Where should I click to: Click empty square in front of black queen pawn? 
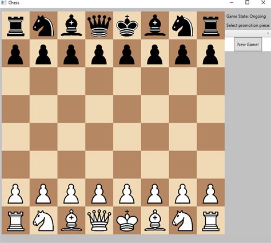pyautogui.click(x=99, y=81)
